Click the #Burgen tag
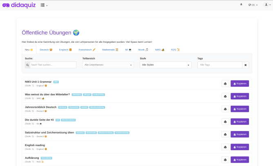 (87, 95)
